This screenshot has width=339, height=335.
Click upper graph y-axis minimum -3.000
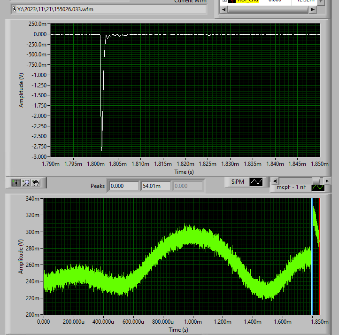click(39, 156)
